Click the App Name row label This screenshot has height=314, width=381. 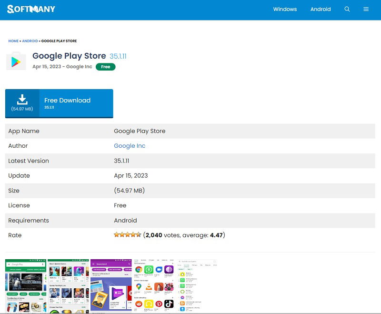pos(24,131)
